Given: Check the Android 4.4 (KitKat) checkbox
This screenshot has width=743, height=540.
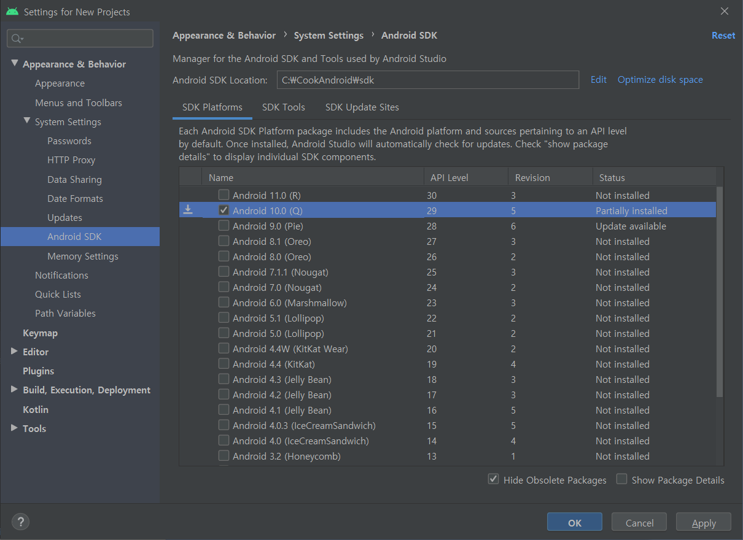Looking at the screenshot, I should [x=224, y=364].
